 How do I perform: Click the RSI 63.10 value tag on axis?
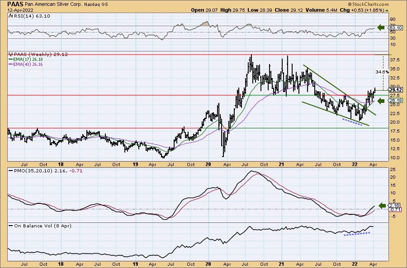(396, 28)
